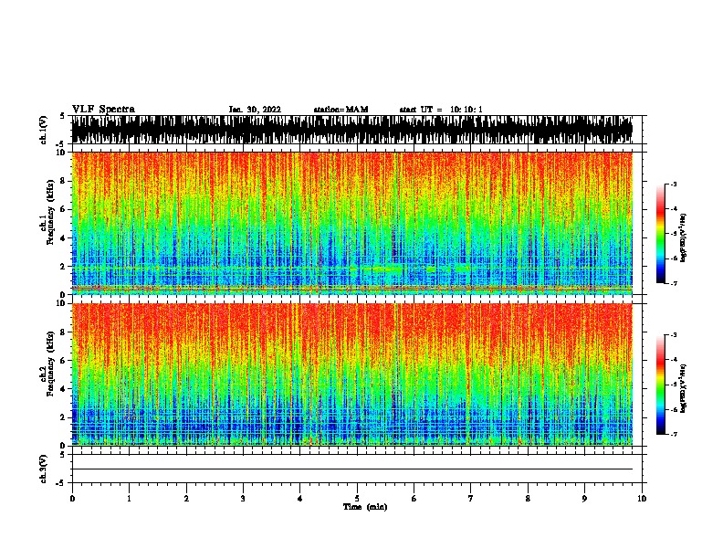Click the "start UT = 10:10:1" header text
The image size is (723, 559).
click(x=441, y=110)
